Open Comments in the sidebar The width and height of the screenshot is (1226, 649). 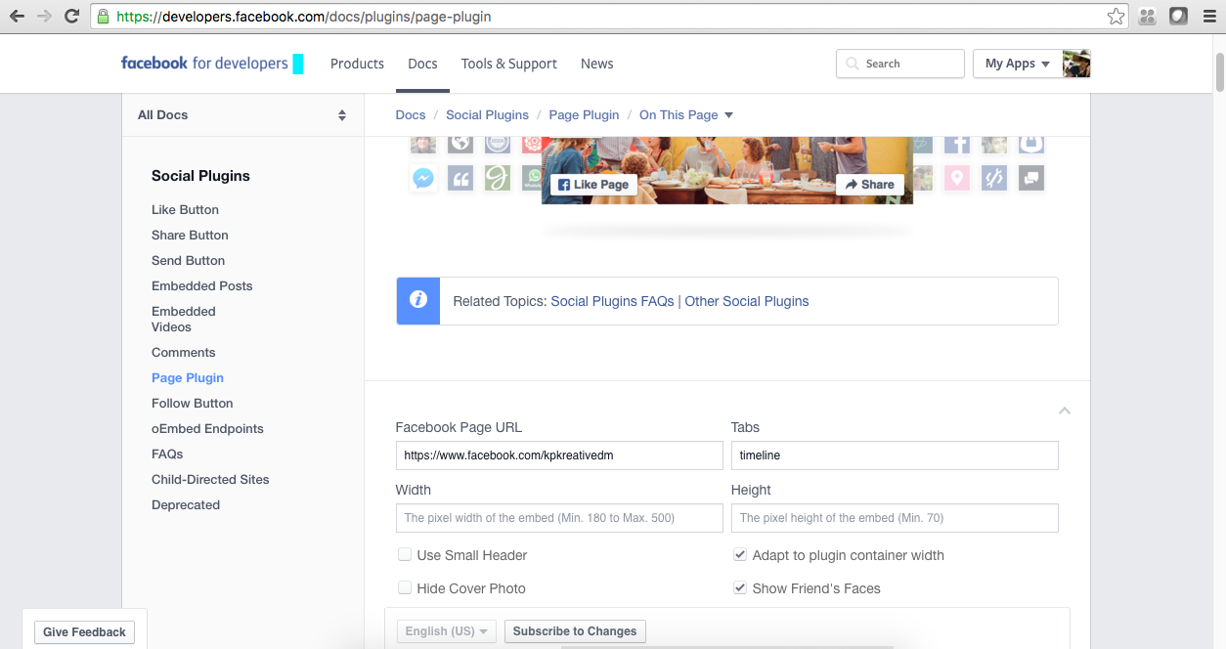[x=183, y=352]
